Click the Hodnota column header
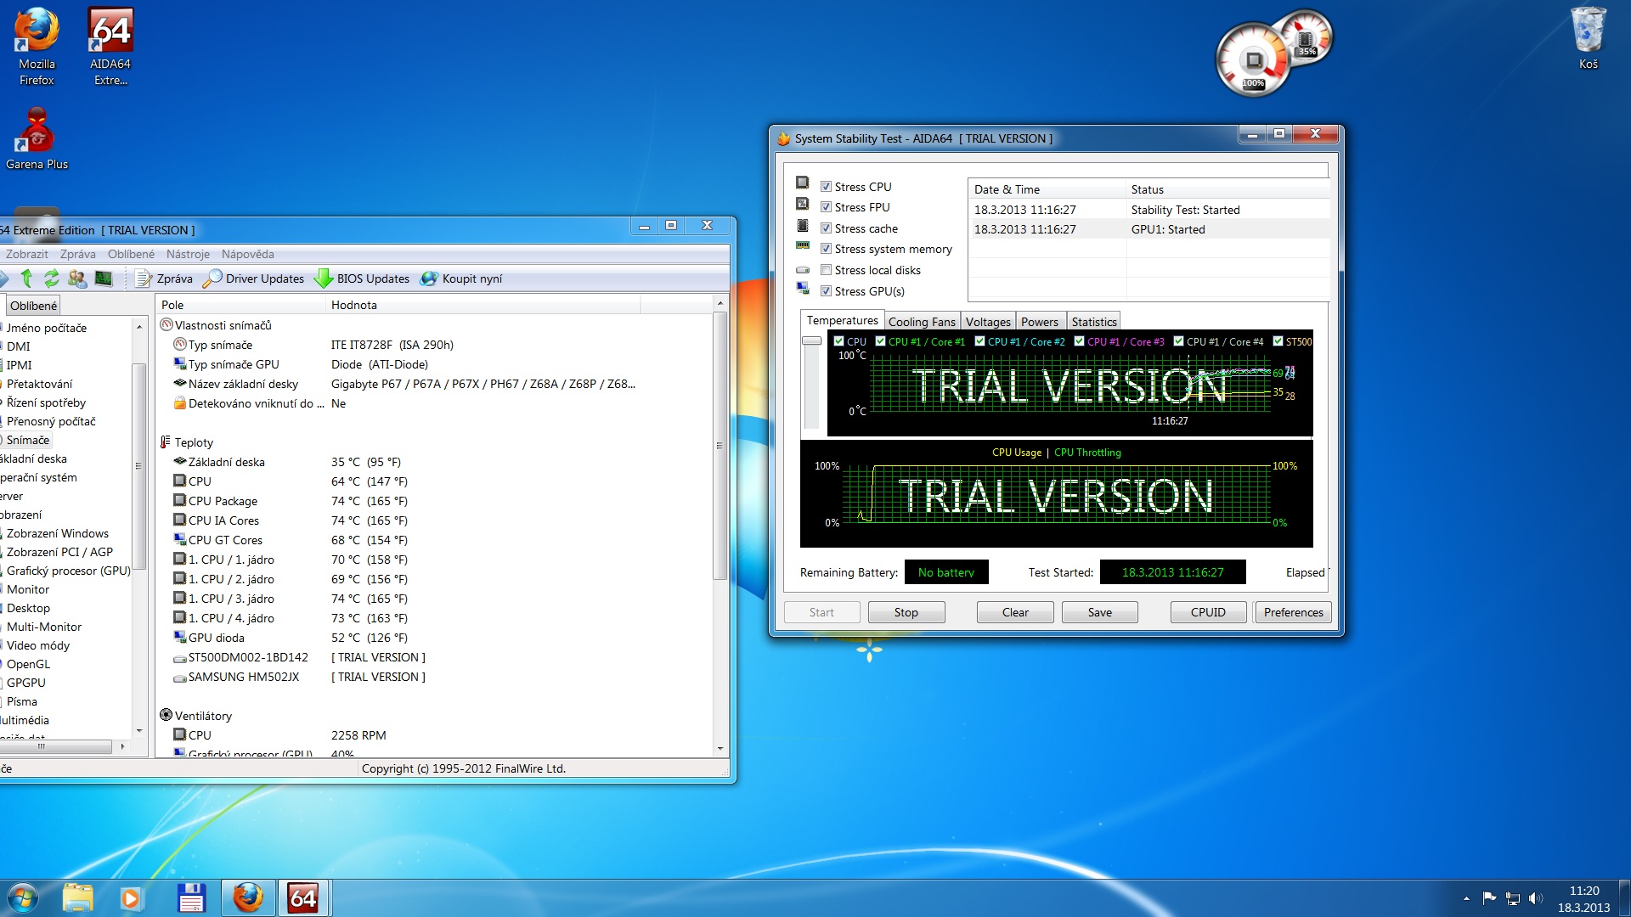 pos(483,305)
